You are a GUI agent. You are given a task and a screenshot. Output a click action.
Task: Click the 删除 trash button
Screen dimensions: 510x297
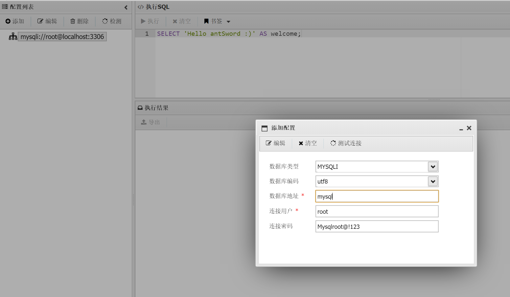80,21
